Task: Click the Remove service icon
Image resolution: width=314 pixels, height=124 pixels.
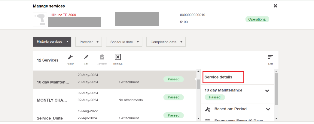Action: [x=118, y=57]
